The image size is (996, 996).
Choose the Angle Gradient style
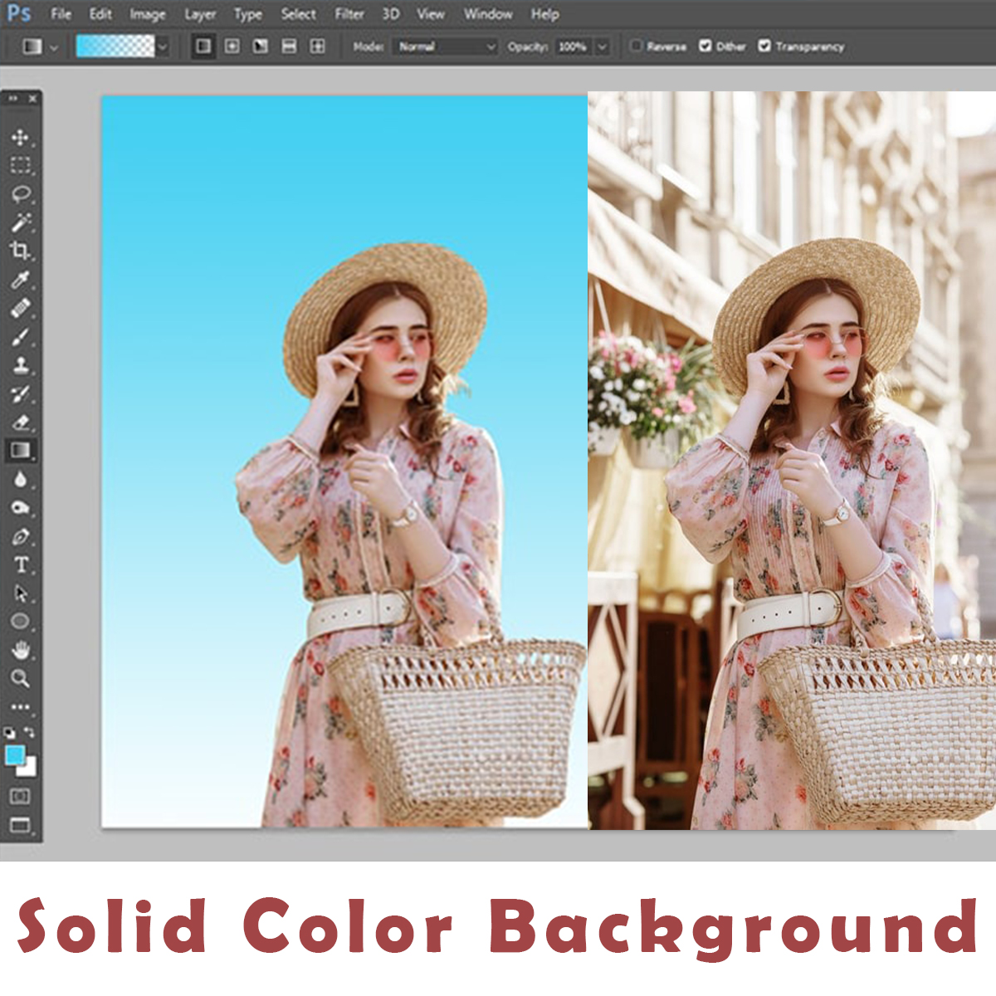tap(261, 46)
